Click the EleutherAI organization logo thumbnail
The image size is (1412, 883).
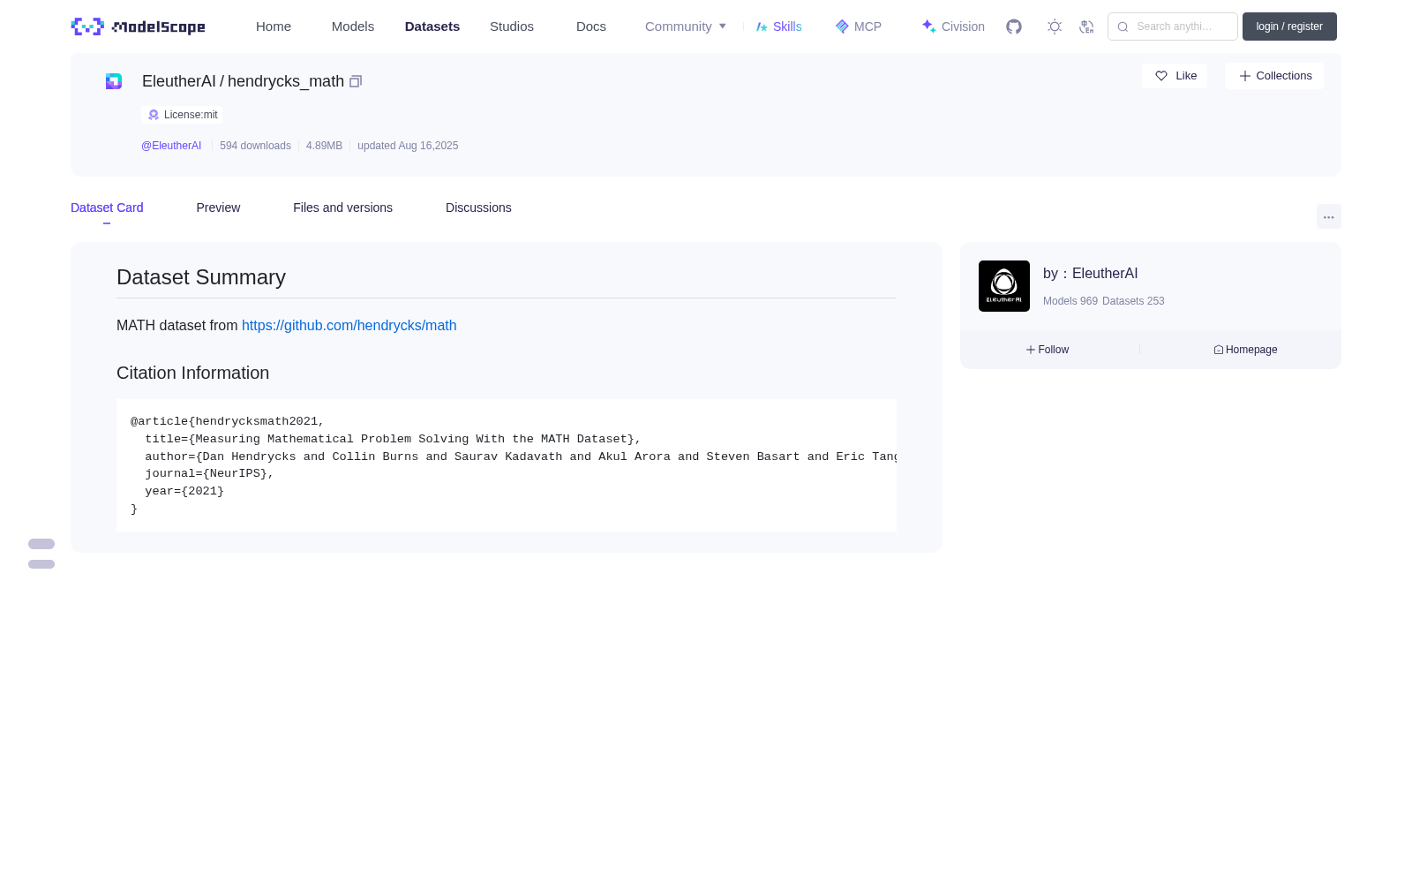pos(1004,286)
